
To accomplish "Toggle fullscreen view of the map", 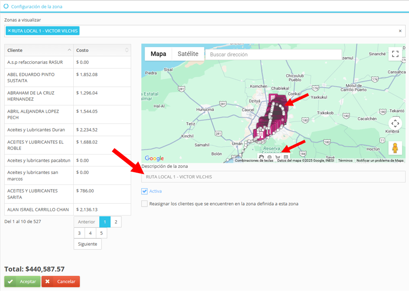I will [395, 54].
